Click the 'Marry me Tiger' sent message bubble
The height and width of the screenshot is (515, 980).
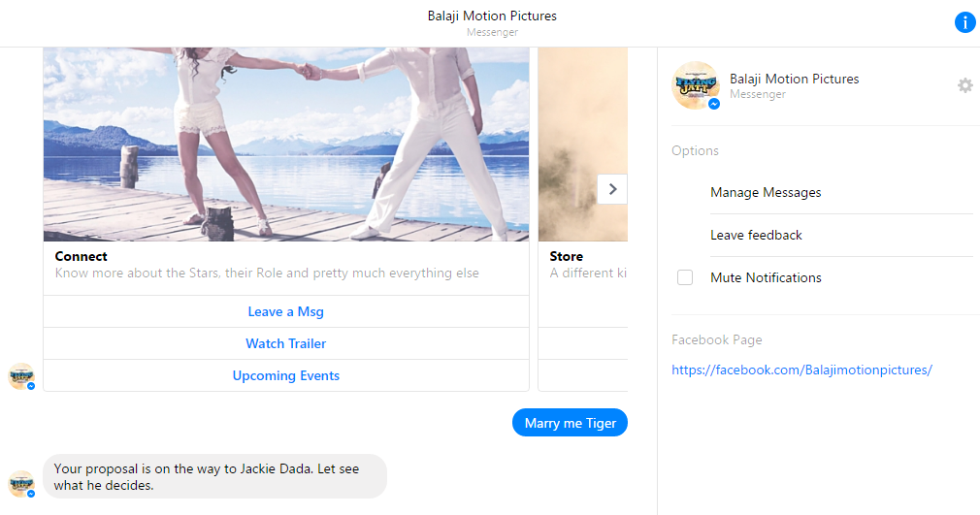(x=570, y=423)
